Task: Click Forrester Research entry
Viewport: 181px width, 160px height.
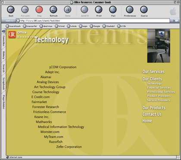Action: click(x=46, y=107)
